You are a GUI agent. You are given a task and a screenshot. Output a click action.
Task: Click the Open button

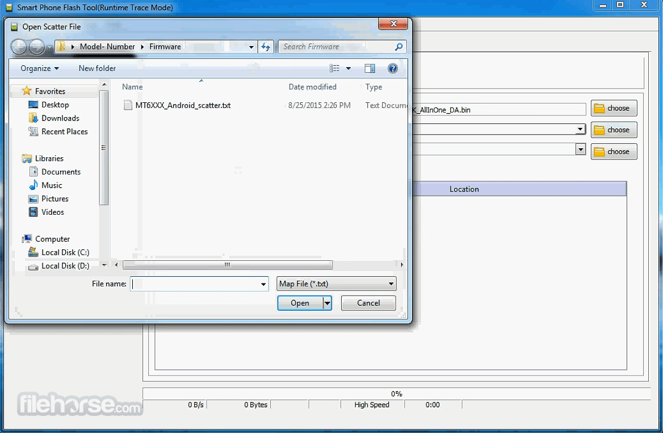pos(300,303)
